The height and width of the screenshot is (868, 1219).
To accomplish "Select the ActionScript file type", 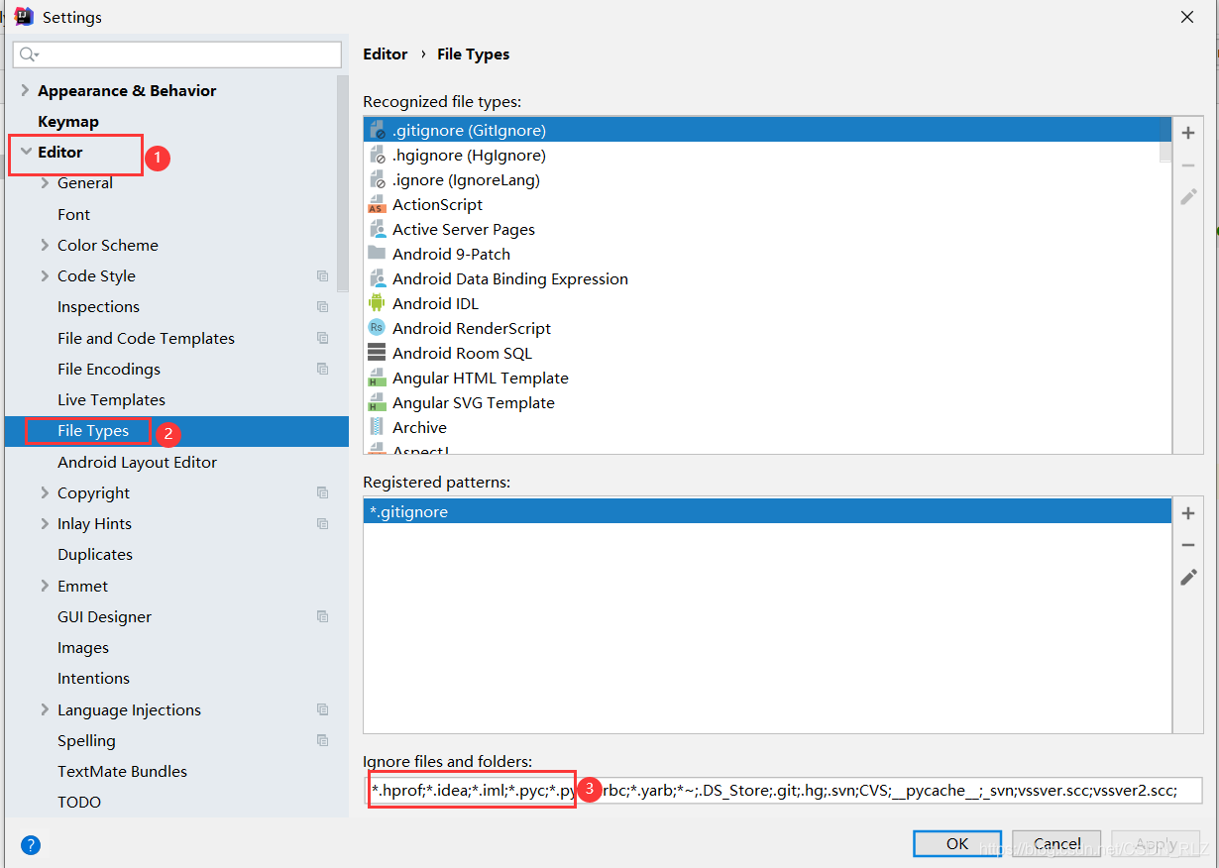I will pos(437,205).
